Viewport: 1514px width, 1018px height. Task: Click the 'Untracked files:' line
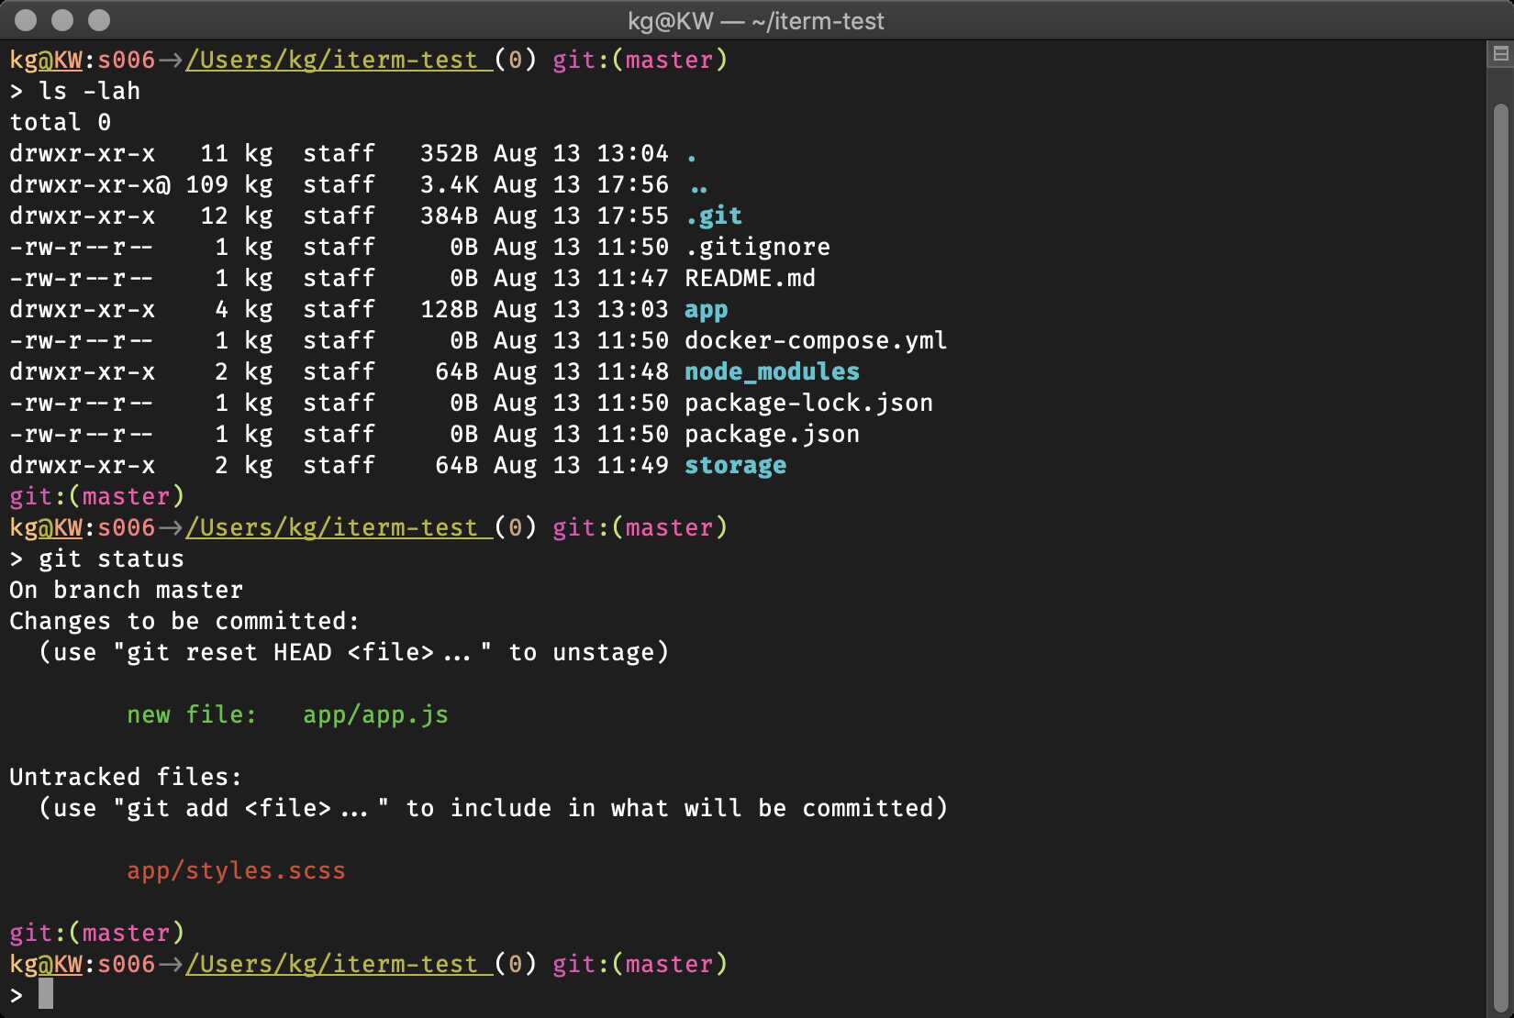click(126, 777)
